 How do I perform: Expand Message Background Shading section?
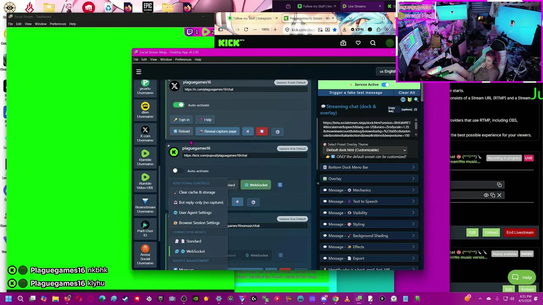click(369, 236)
